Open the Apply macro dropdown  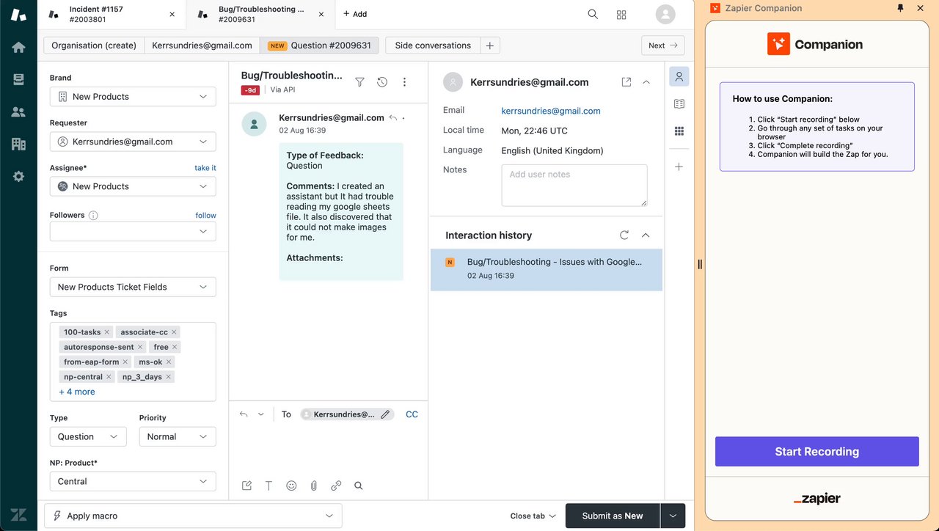click(x=194, y=516)
